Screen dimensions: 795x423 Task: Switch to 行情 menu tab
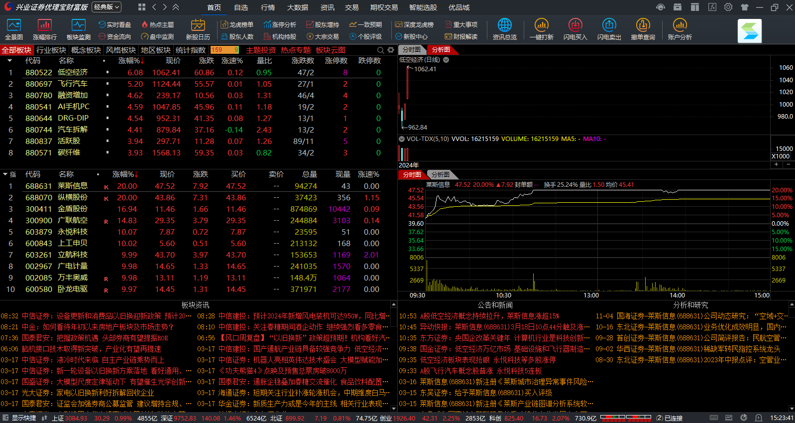click(x=268, y=7)
